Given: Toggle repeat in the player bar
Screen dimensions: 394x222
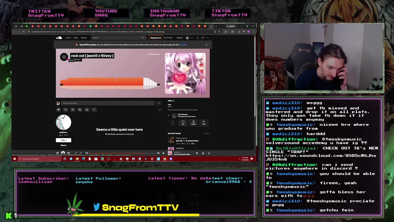Looking at the screenshot, I should (x=81, y=153).
